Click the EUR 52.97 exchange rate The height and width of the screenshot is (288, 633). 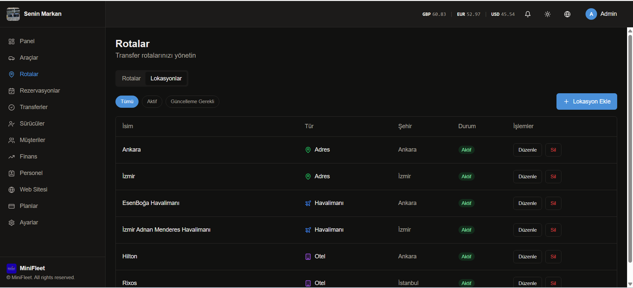click(468, 14)
